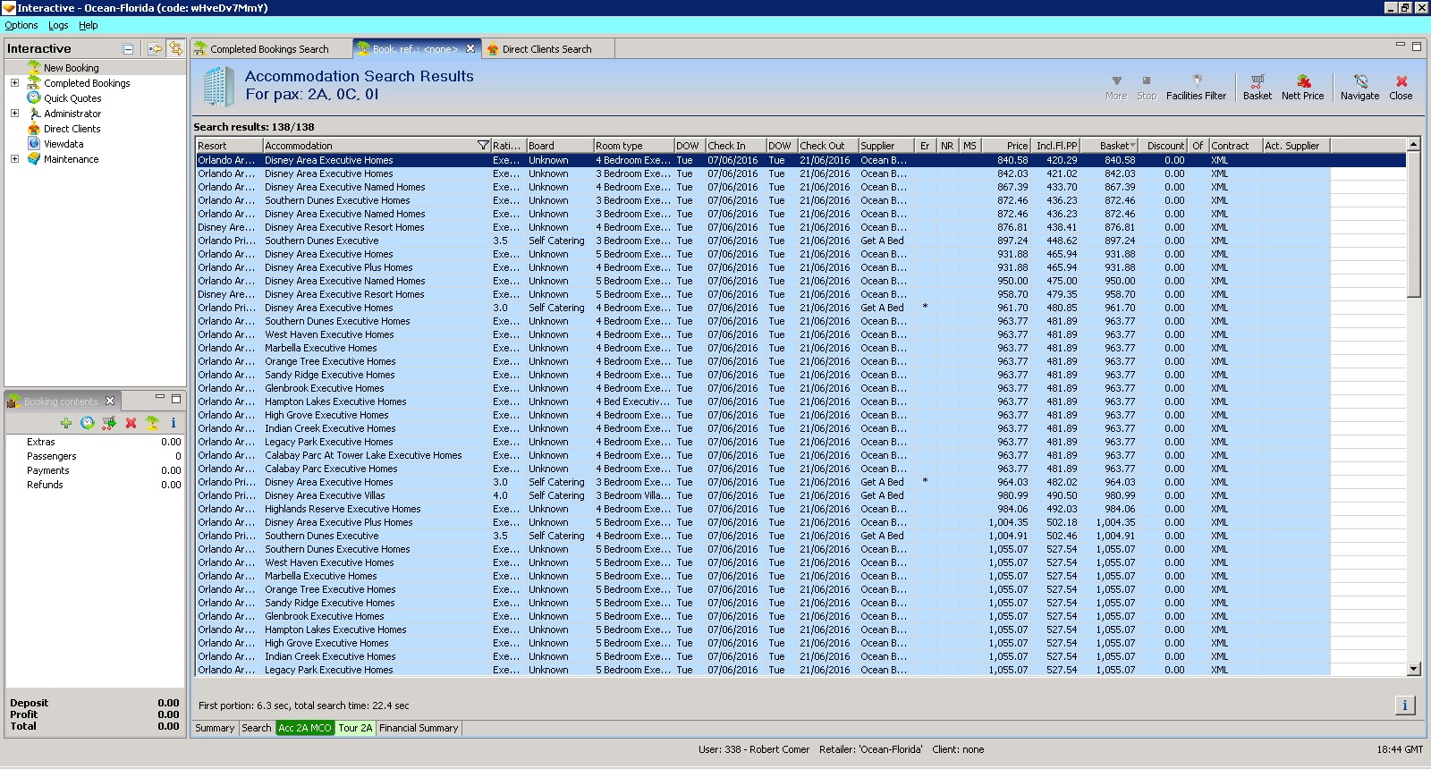Open the Acc 2A MCO tab
The width and height of the screenshot is (1431, 769).
coord(305,728)
